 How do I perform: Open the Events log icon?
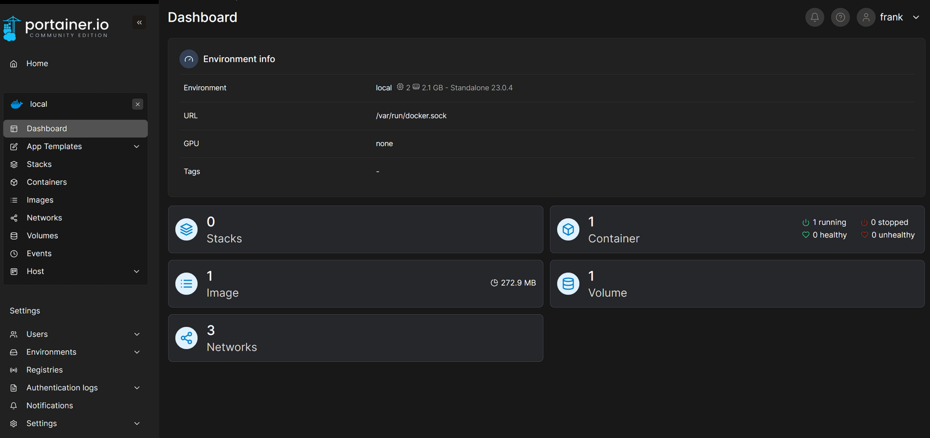click(x=14, y=253)
